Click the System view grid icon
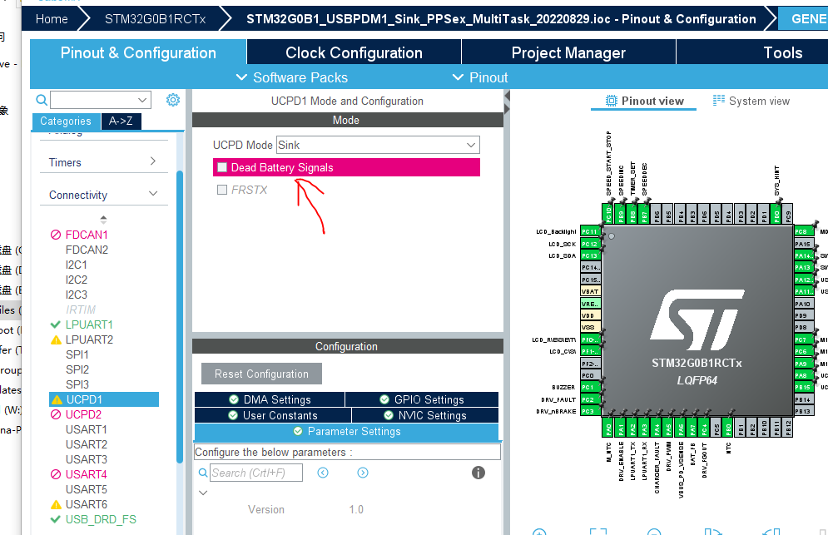 (x=719, y=101)
